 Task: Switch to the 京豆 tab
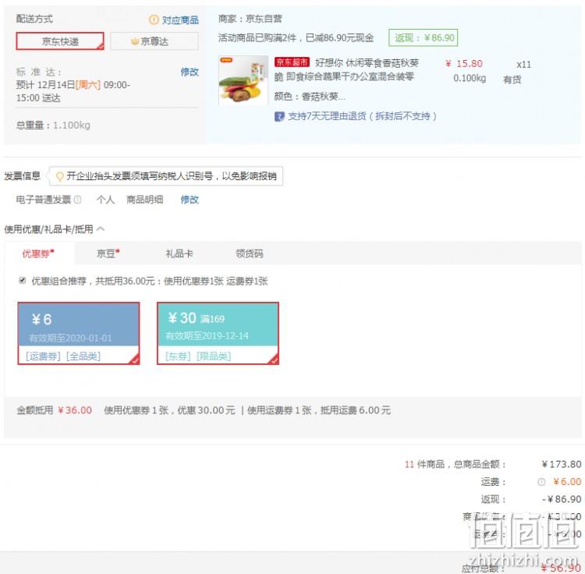pyautogui.click(x=108, y=253)
